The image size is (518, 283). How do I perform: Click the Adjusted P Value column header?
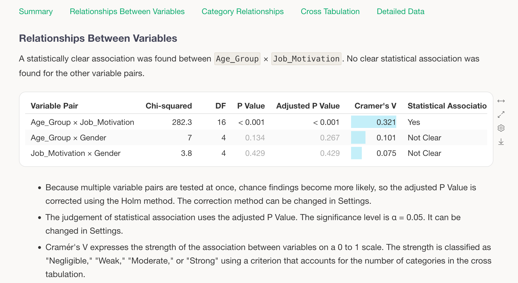(308, 106)
